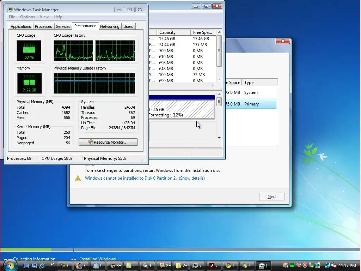Open the Options menu in Task Manager
This screenshot has height=271, width=361.
27,17
